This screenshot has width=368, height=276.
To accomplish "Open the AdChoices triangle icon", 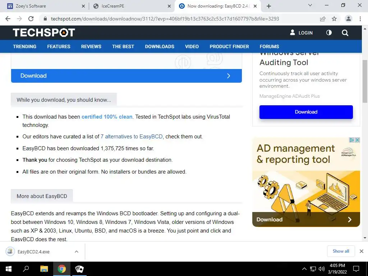I will [x=351, y=140].
